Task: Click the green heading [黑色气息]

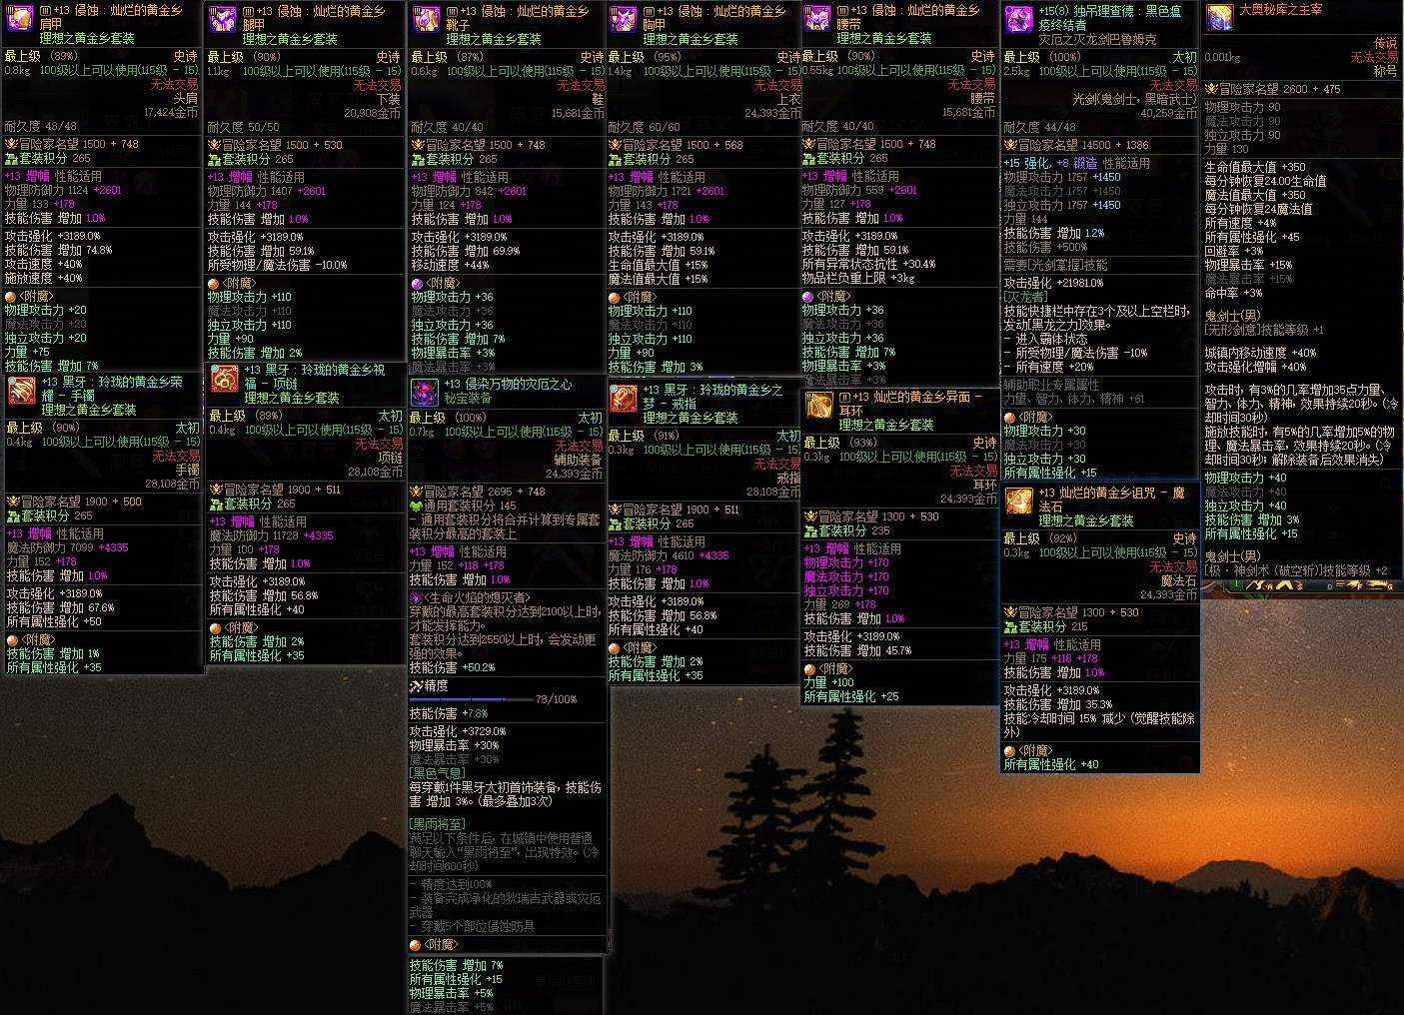Action: click(x=438, y=773)
